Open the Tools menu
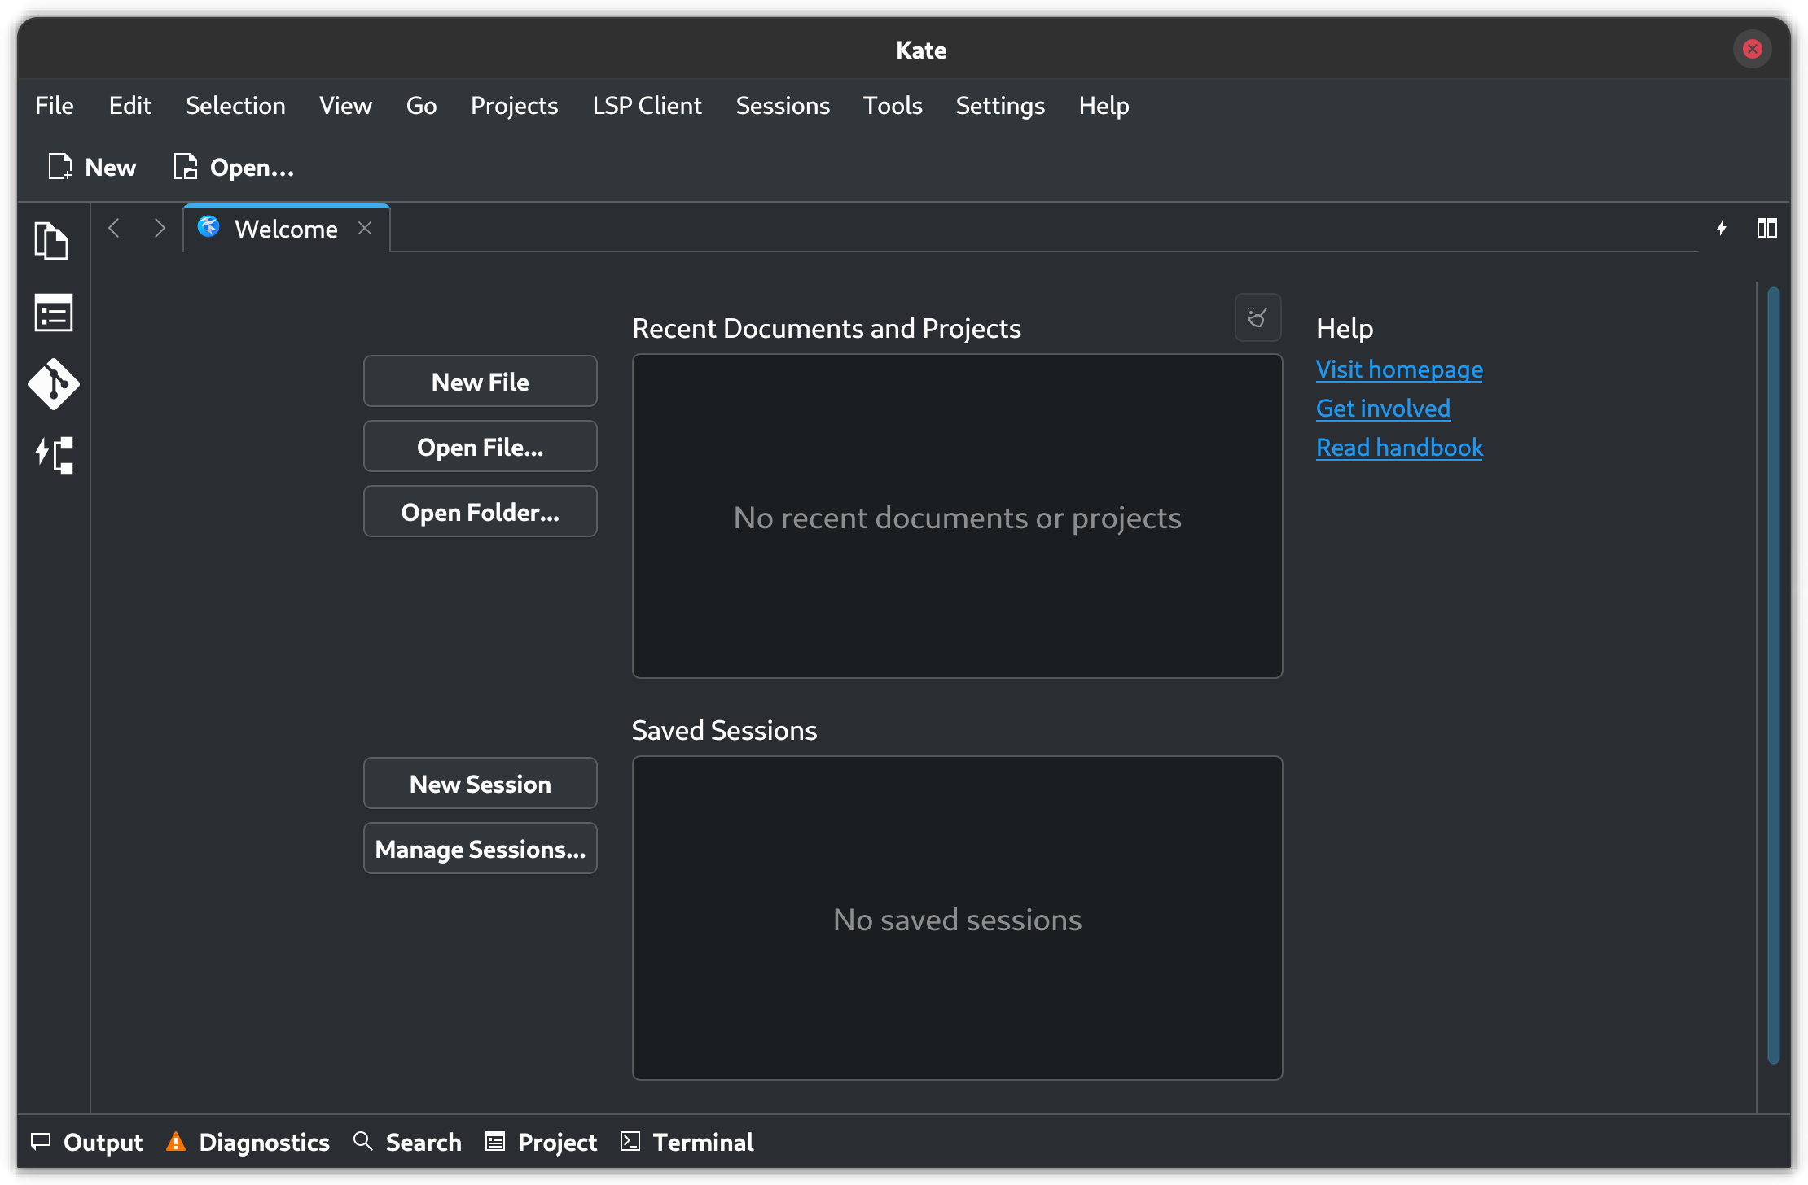 (x=893, y=106)
